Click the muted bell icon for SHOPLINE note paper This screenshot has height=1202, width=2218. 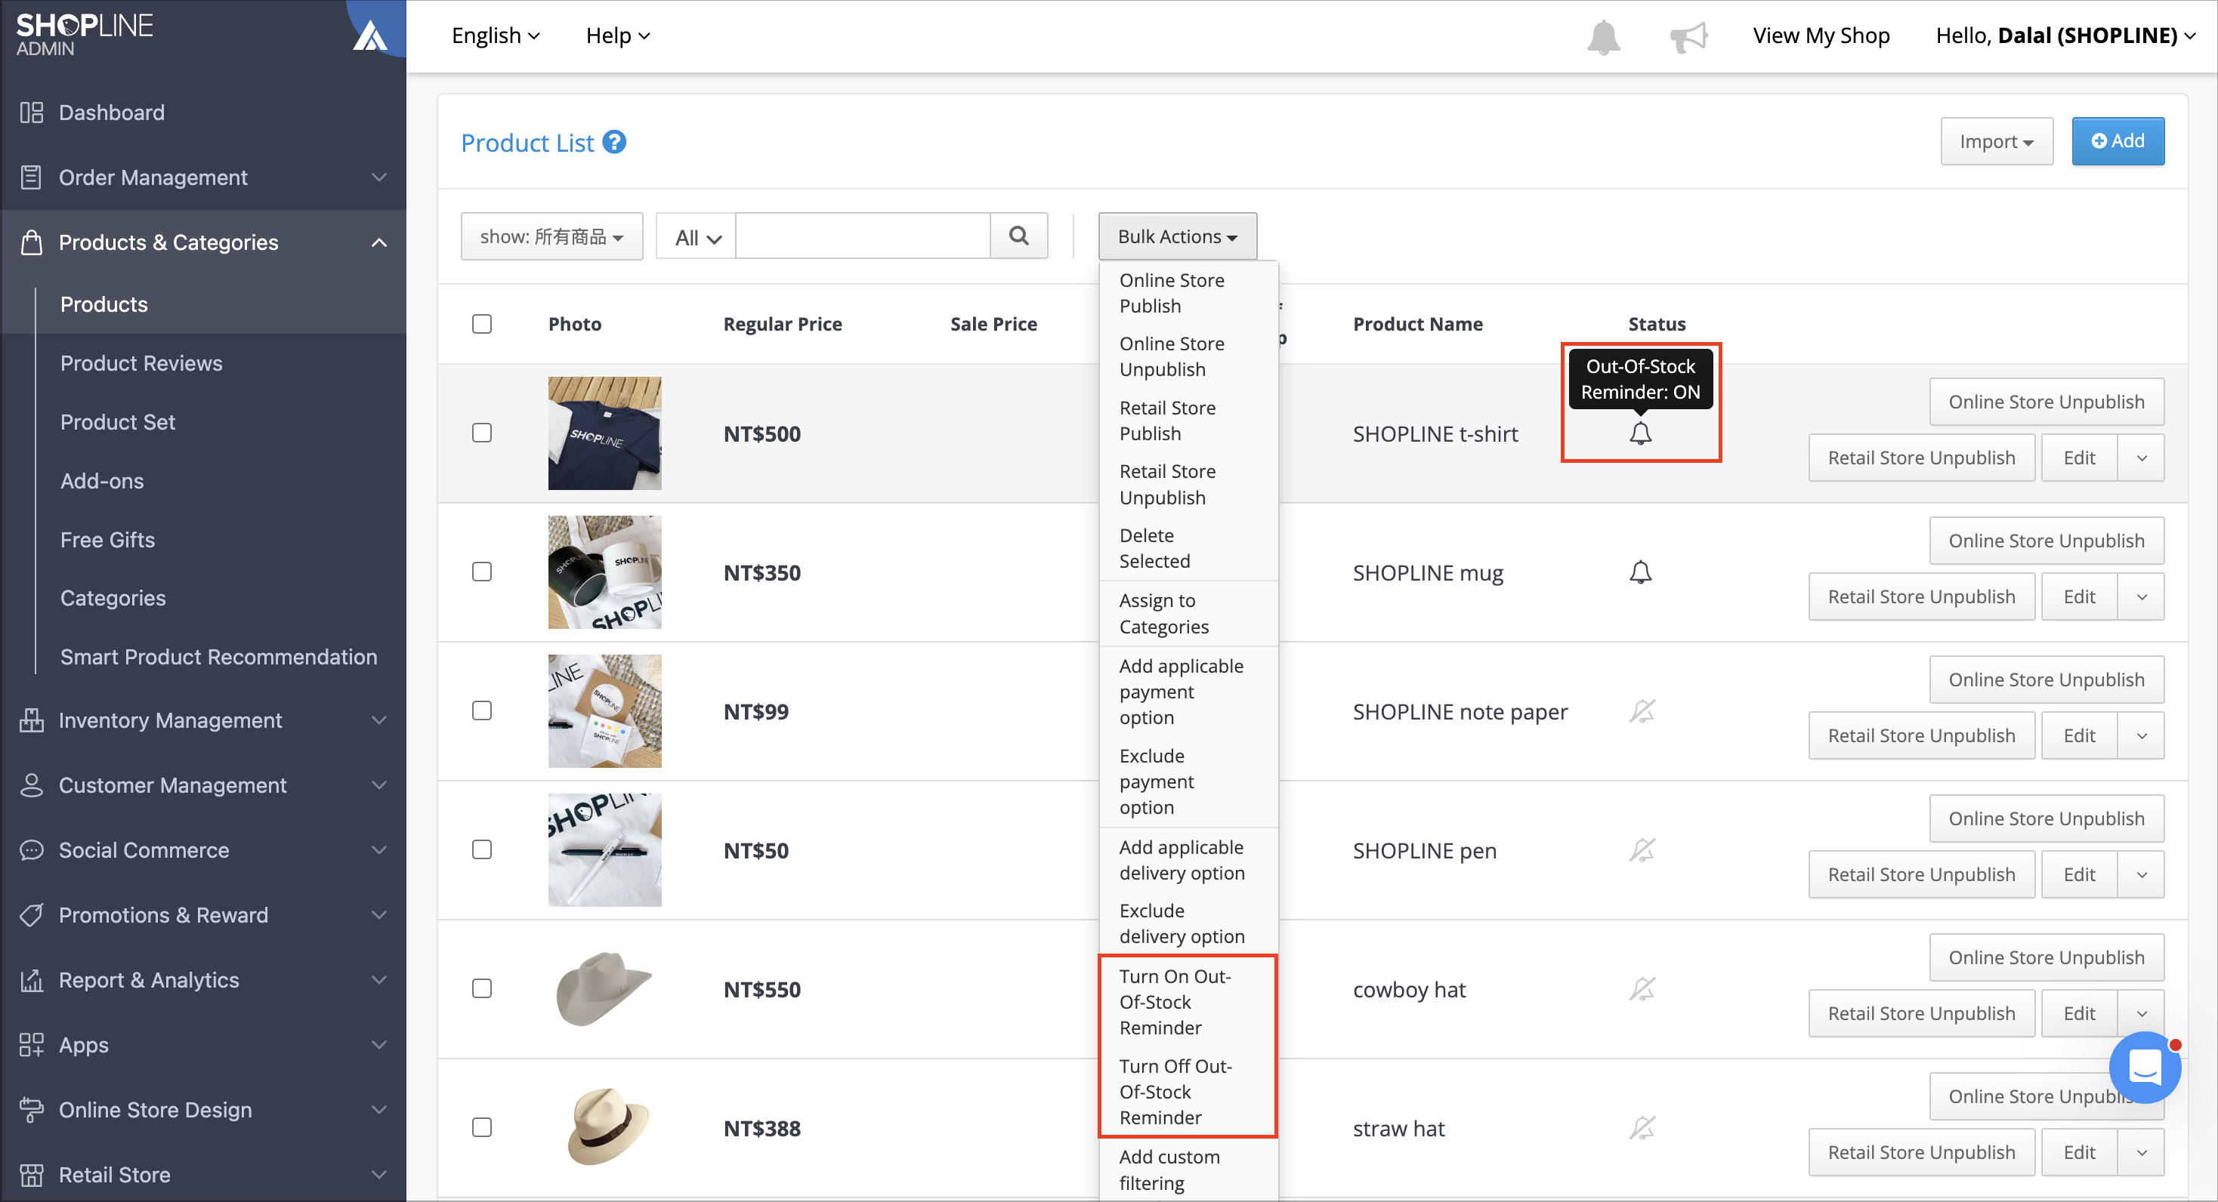(x=1642, y=710)
